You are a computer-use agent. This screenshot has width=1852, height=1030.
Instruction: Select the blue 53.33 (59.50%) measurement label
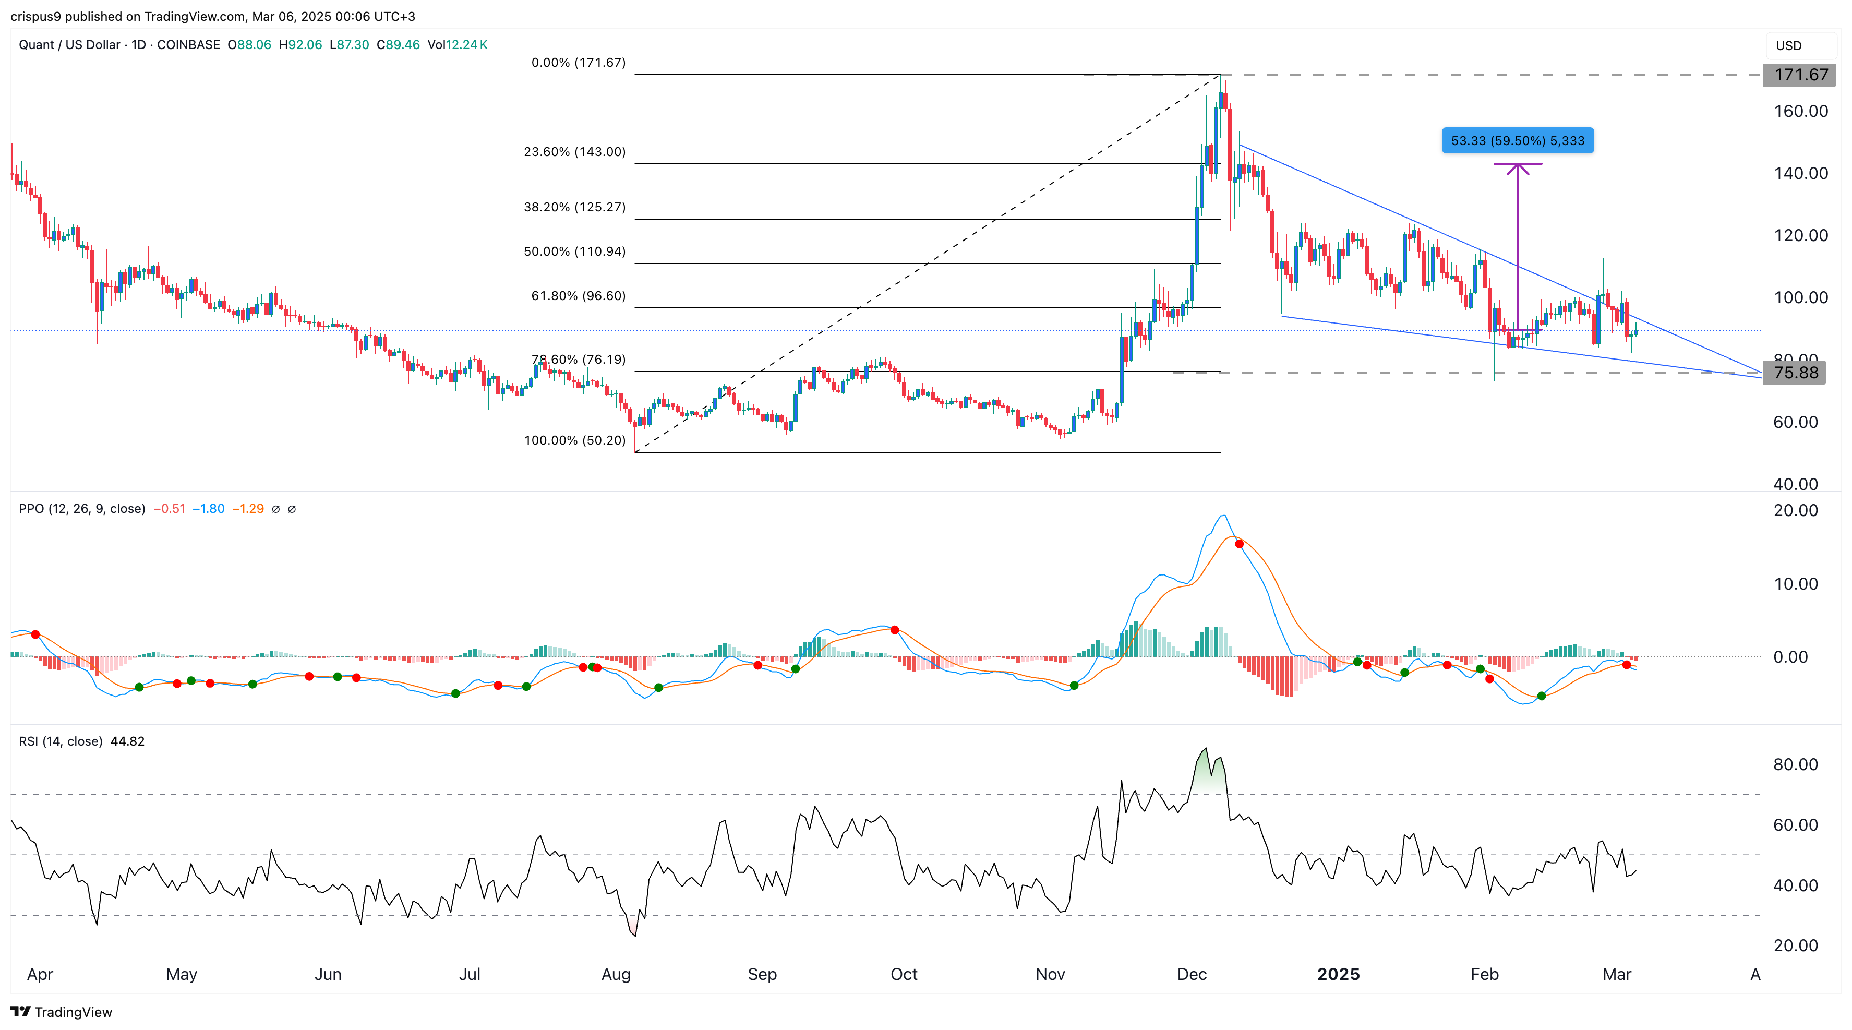pos(1518,140)
